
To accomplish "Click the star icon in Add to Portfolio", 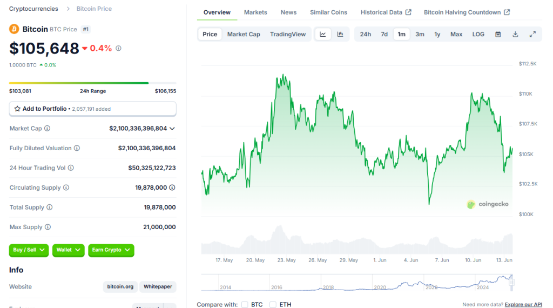I will [x=17, y=109].
